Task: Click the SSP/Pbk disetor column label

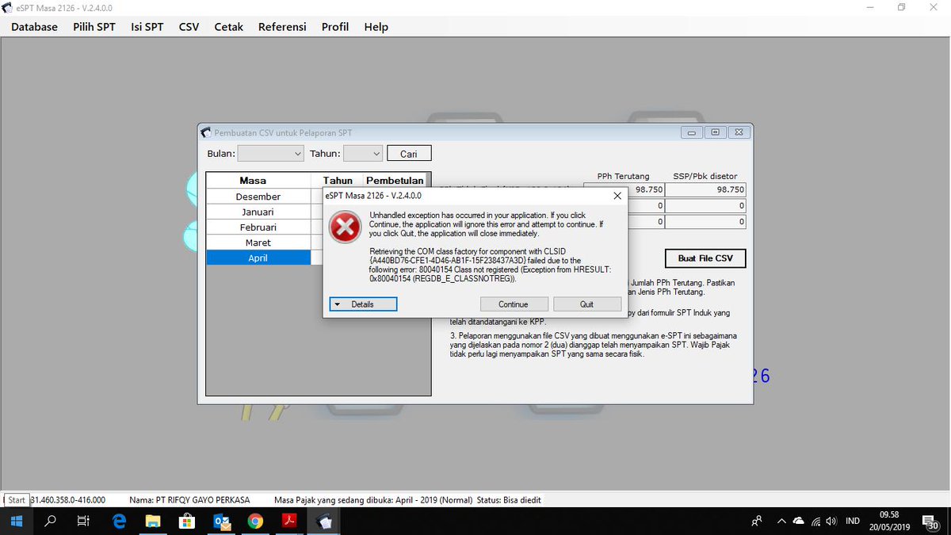Action: pyautogui.click(x=706, y=176)
